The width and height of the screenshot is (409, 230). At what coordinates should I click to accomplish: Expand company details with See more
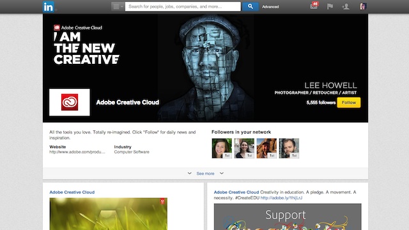click(205, 173)
